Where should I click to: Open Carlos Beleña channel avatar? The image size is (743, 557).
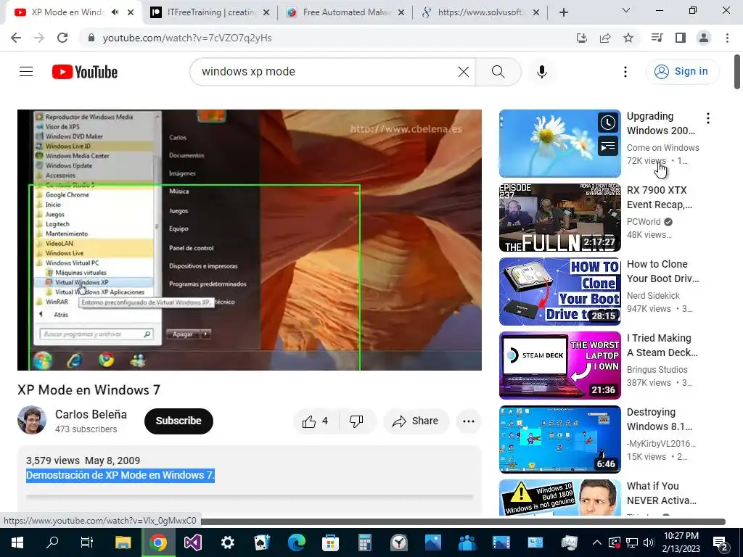coord(32,420)
